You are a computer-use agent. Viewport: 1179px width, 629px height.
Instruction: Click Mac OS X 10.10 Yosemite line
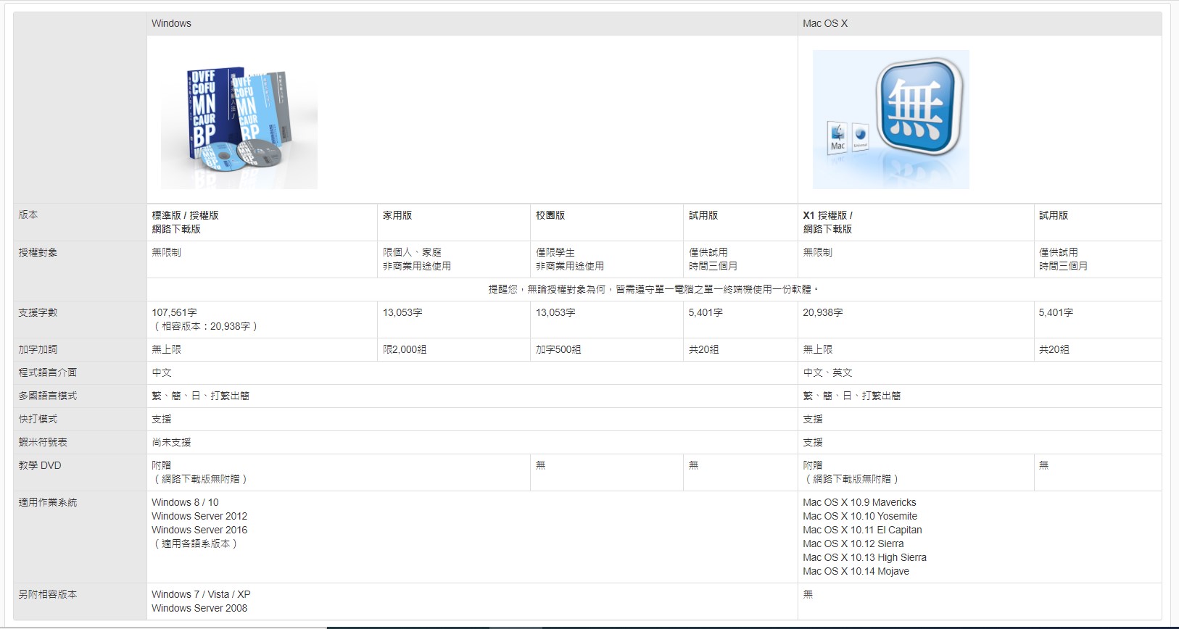[860, 516]
